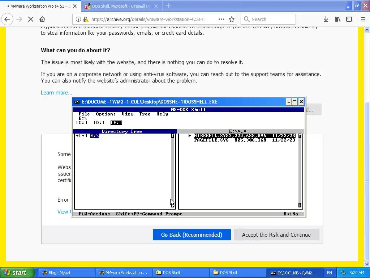This screenshot has width=370, height=278.
Task: Open the Tree menu in MS-DOS Shell
Action: (145, 114)
